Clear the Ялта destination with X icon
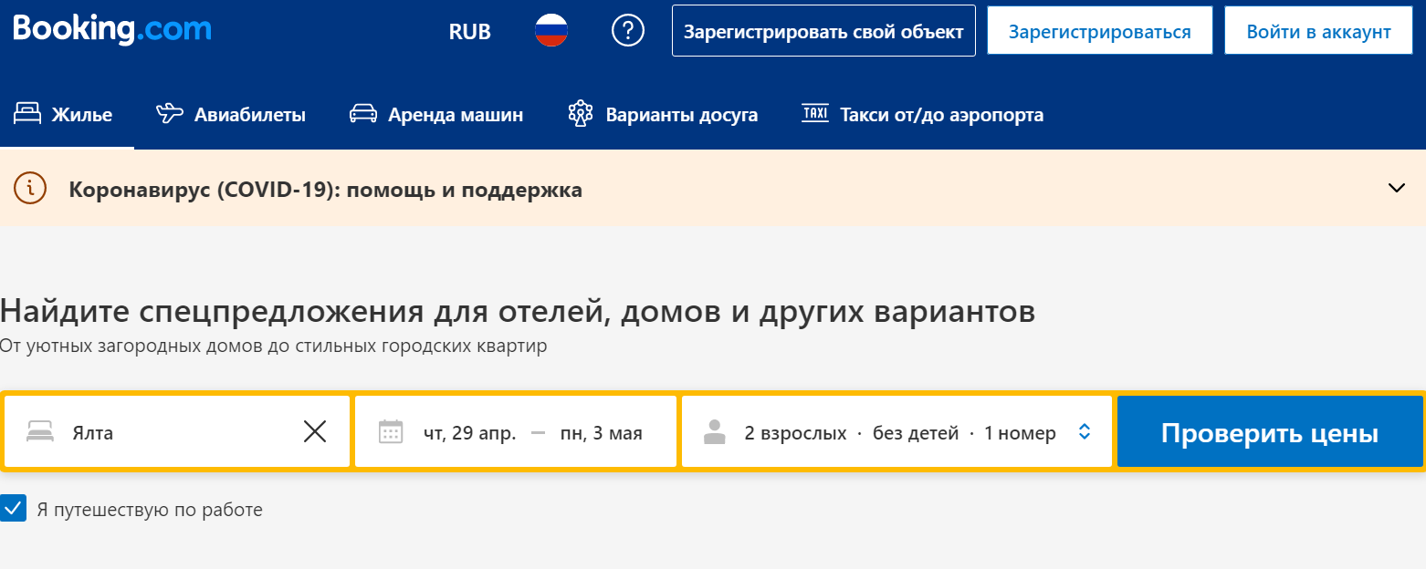1426x569 pixels. [x=315, y=431]
